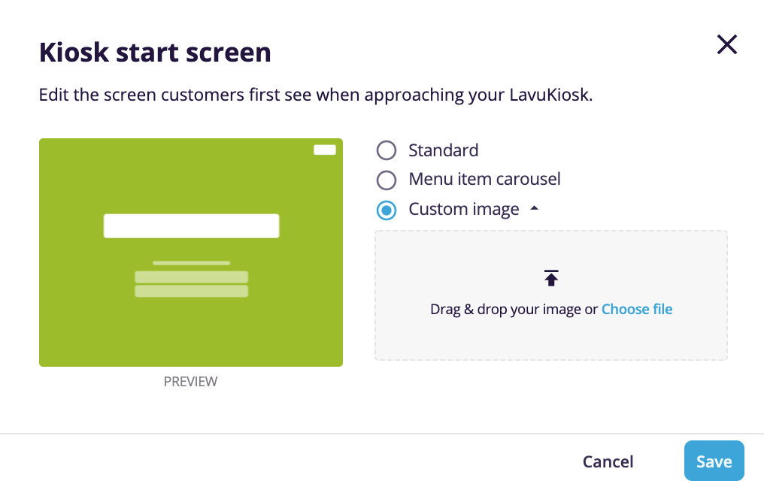The width and height of the screenshot is (764, 487).
Task: Click the chevron next to Custom image
Action: coord(534,207)
